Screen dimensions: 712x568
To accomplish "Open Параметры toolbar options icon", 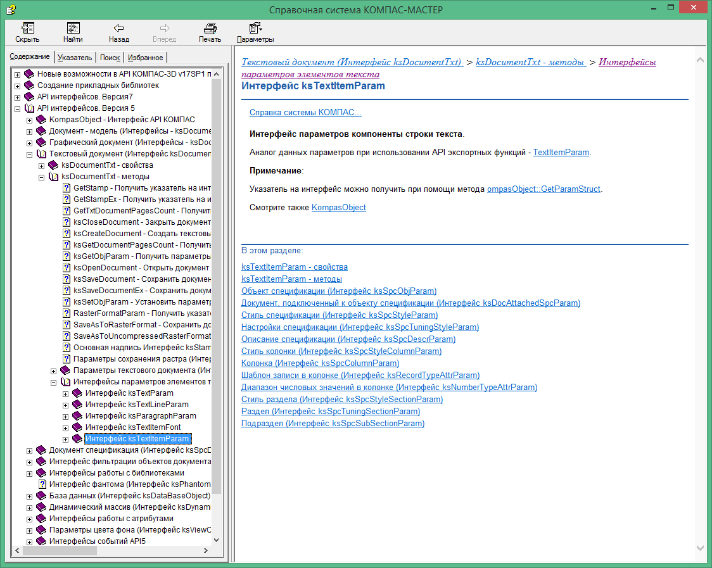I will [255, 28].
